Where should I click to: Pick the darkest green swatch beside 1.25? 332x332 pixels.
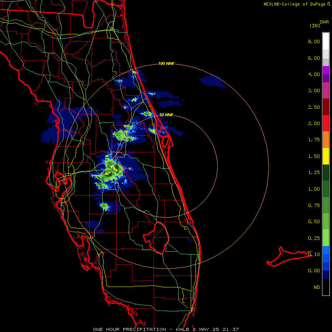pyautogui.click(x=326, y=173)
